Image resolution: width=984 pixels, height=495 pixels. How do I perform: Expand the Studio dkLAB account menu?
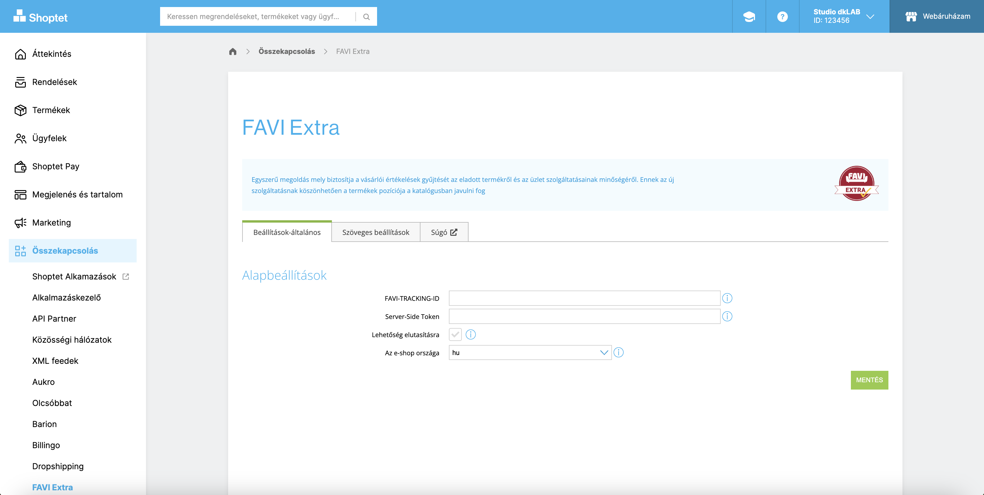pyautogui.click(x=844, y=16)
